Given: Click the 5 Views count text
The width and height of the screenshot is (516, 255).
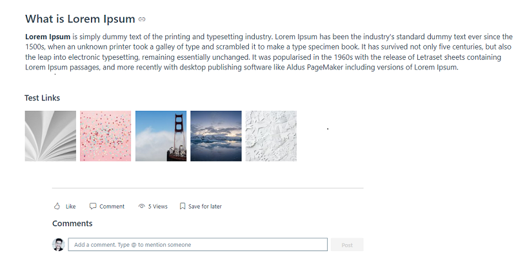Looking at the screenshot, I should click(157, 206).
